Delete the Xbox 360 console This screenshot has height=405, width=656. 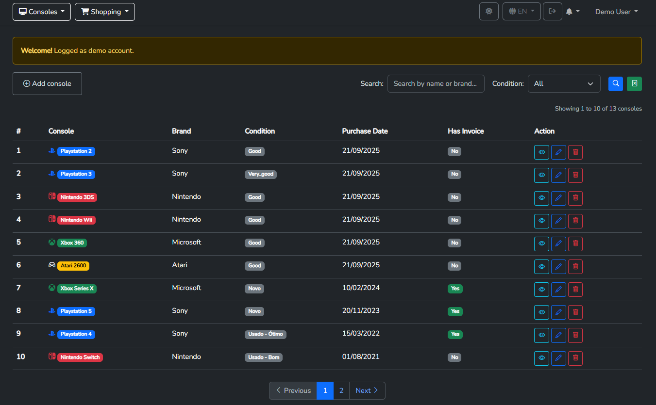click(x=575, y=243)
